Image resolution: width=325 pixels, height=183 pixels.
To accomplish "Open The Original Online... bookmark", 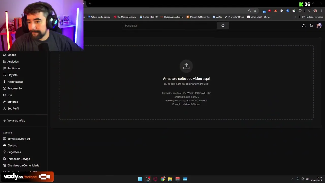I will (125, 17).
